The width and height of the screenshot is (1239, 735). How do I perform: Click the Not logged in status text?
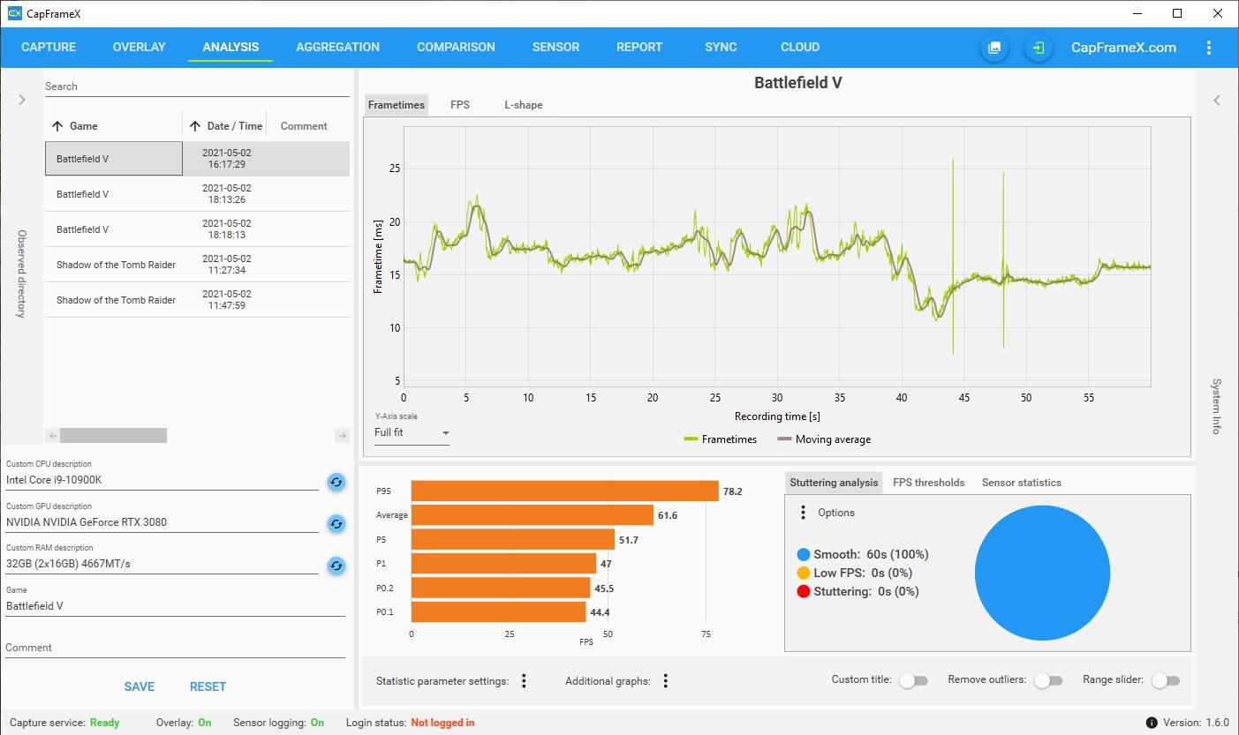[442, 723]
